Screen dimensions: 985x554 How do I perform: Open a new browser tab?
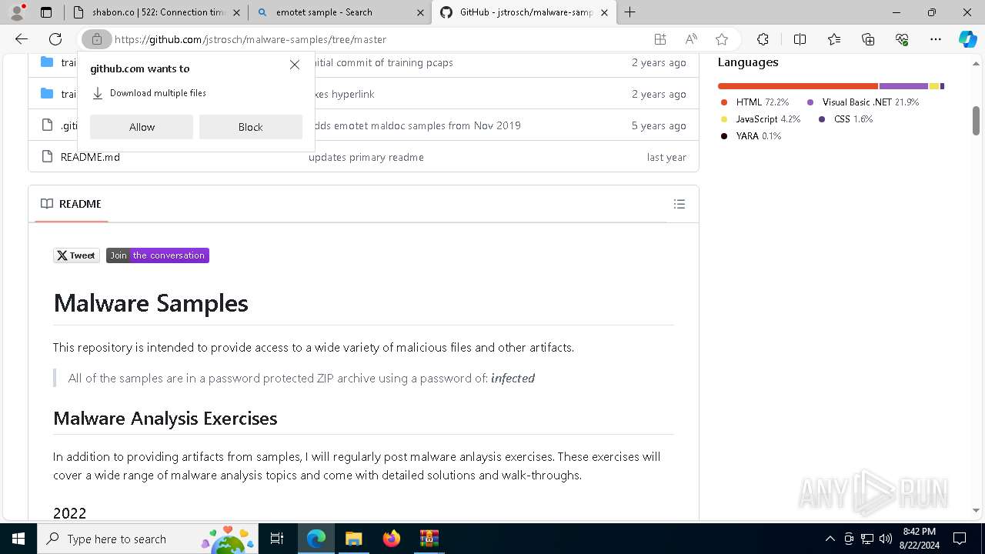pyautogui.click(x=630, y=12)
